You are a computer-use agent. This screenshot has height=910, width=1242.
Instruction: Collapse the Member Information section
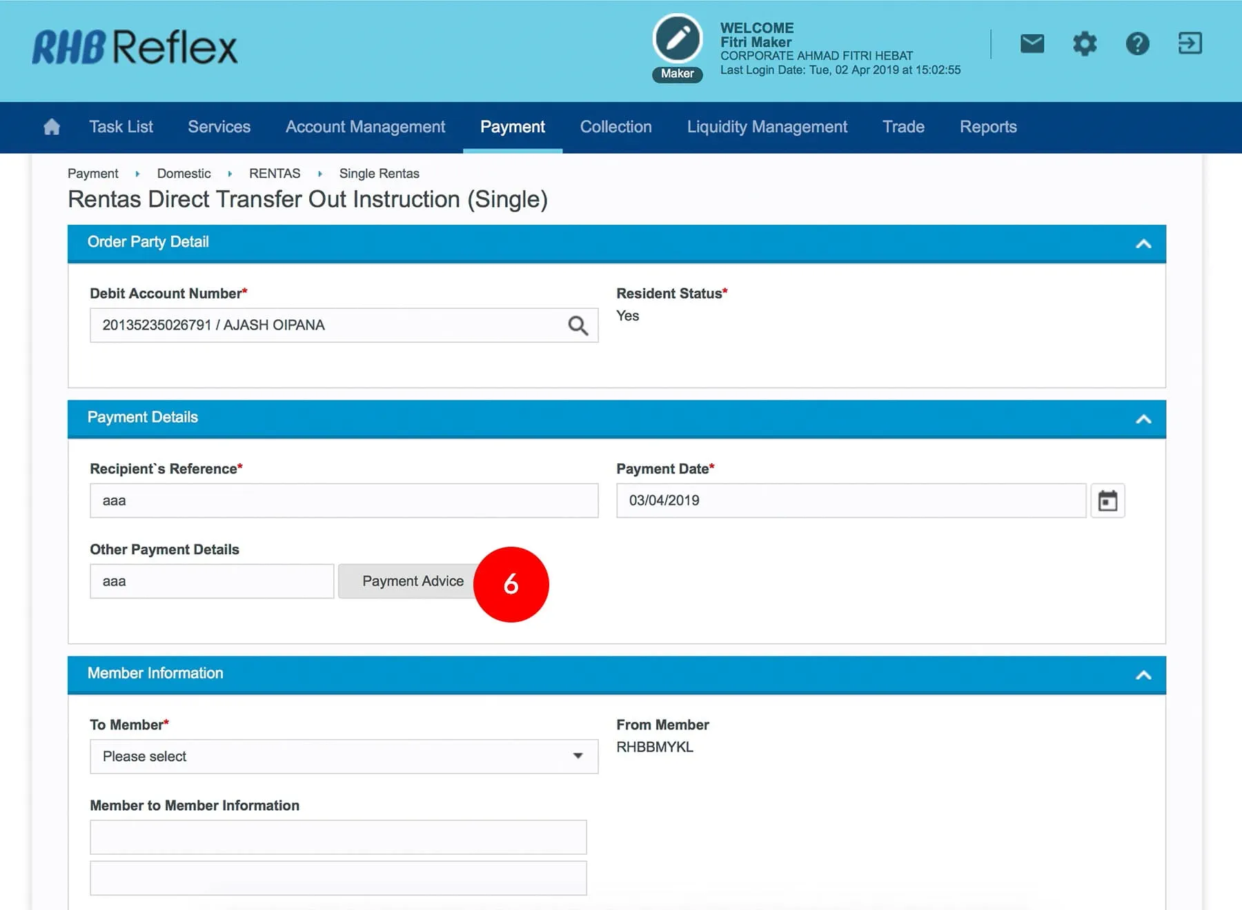(x=1143, y=675)
